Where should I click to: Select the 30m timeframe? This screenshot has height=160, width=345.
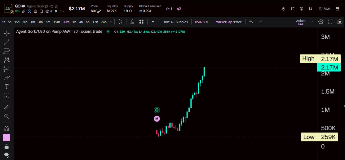66,22
